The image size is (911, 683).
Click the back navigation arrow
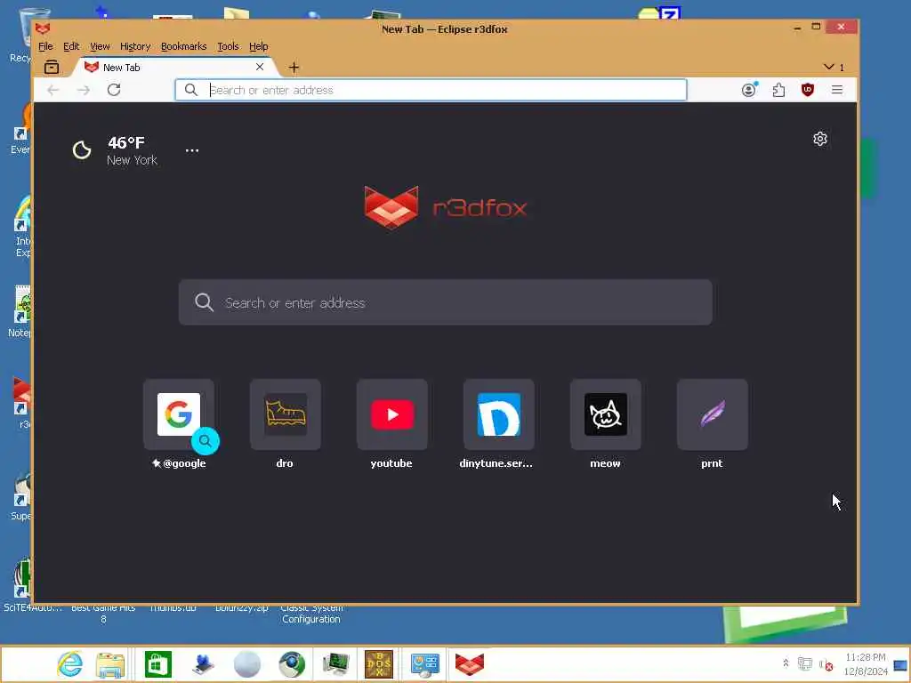(x=52, y=90)
